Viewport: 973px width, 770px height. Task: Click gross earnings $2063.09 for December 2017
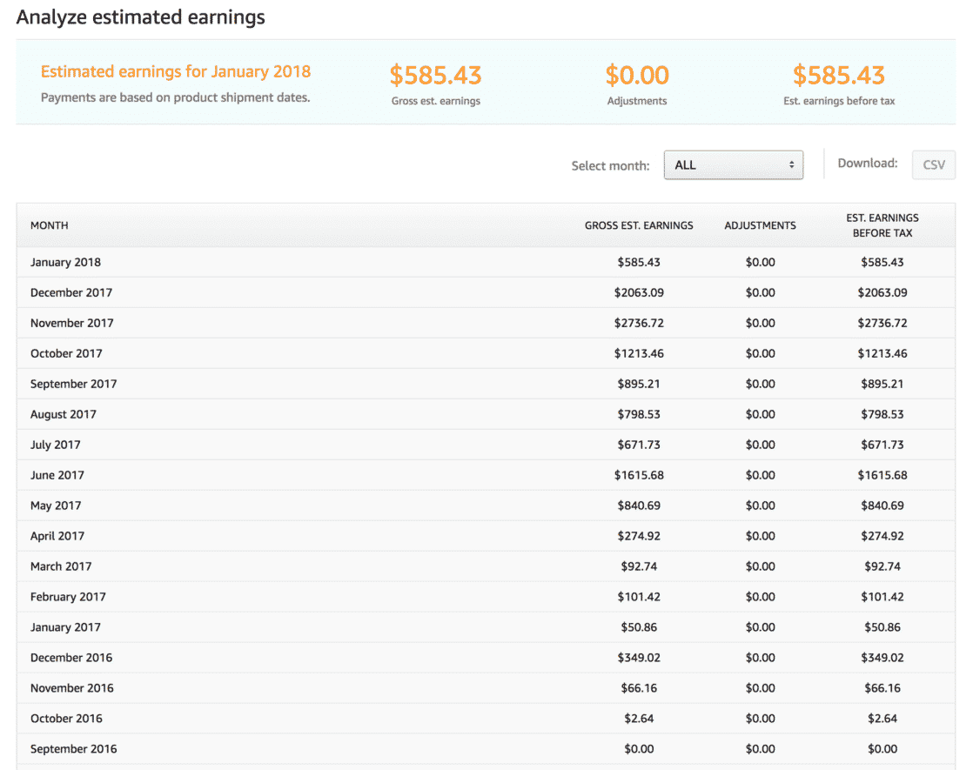pyautogui.click(x=639, y=292)
